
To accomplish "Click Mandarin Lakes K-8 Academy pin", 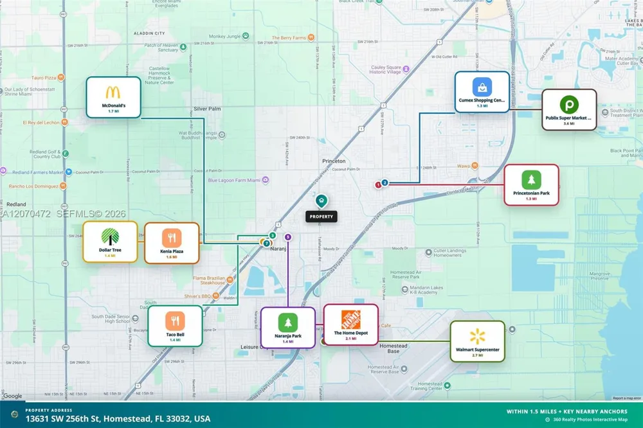I will pyautogui.click(x=404, y=290).
